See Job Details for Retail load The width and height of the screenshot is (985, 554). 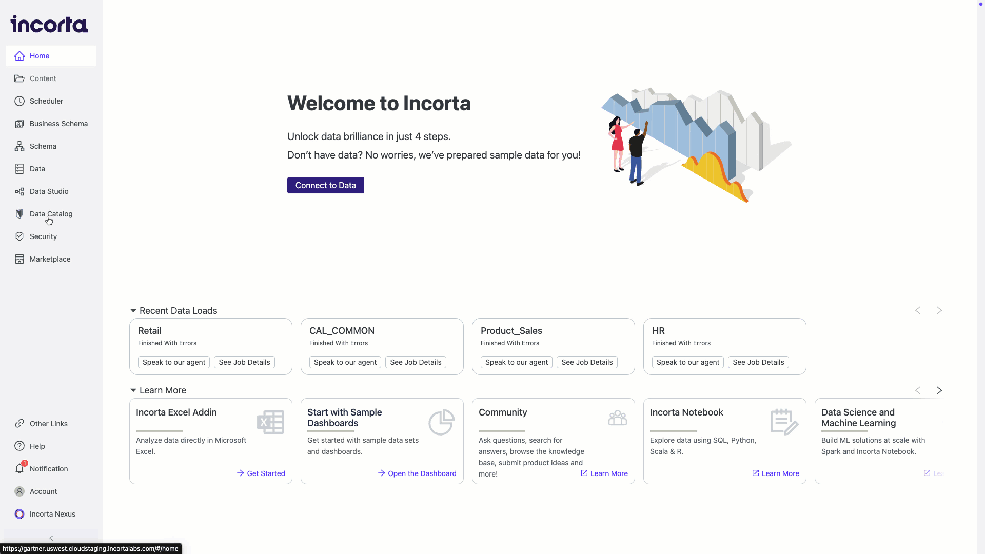[244, 362]
